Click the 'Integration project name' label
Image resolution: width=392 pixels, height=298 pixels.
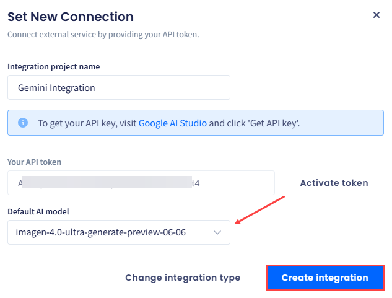coord(53,66)
